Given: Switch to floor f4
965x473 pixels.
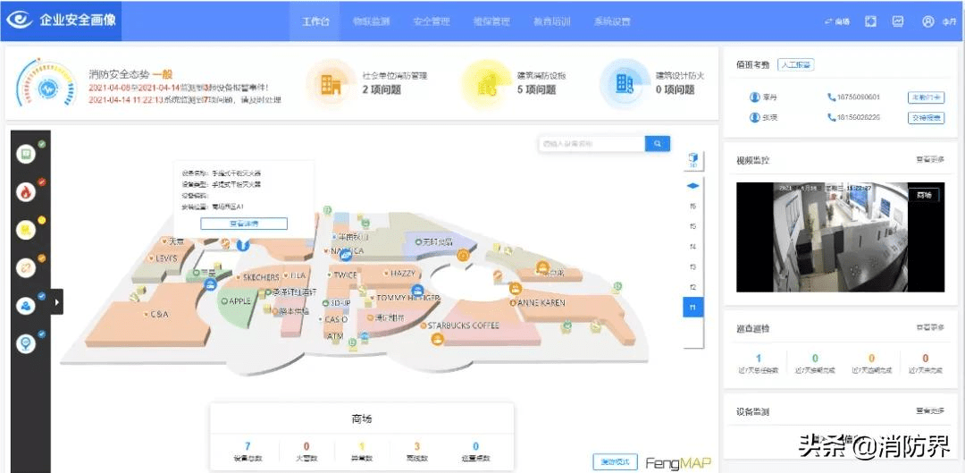Looking at the screenshot, I should coord(693,247).
